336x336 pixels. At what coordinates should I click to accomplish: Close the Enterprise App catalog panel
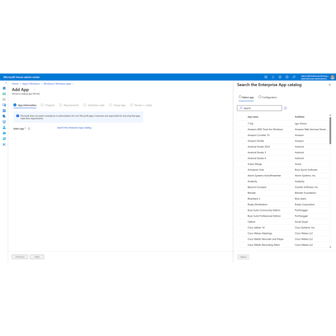[x=330, y=85]
